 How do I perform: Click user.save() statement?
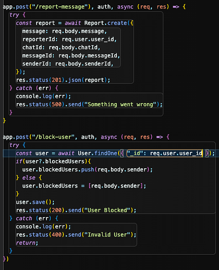tap(35, 202)
